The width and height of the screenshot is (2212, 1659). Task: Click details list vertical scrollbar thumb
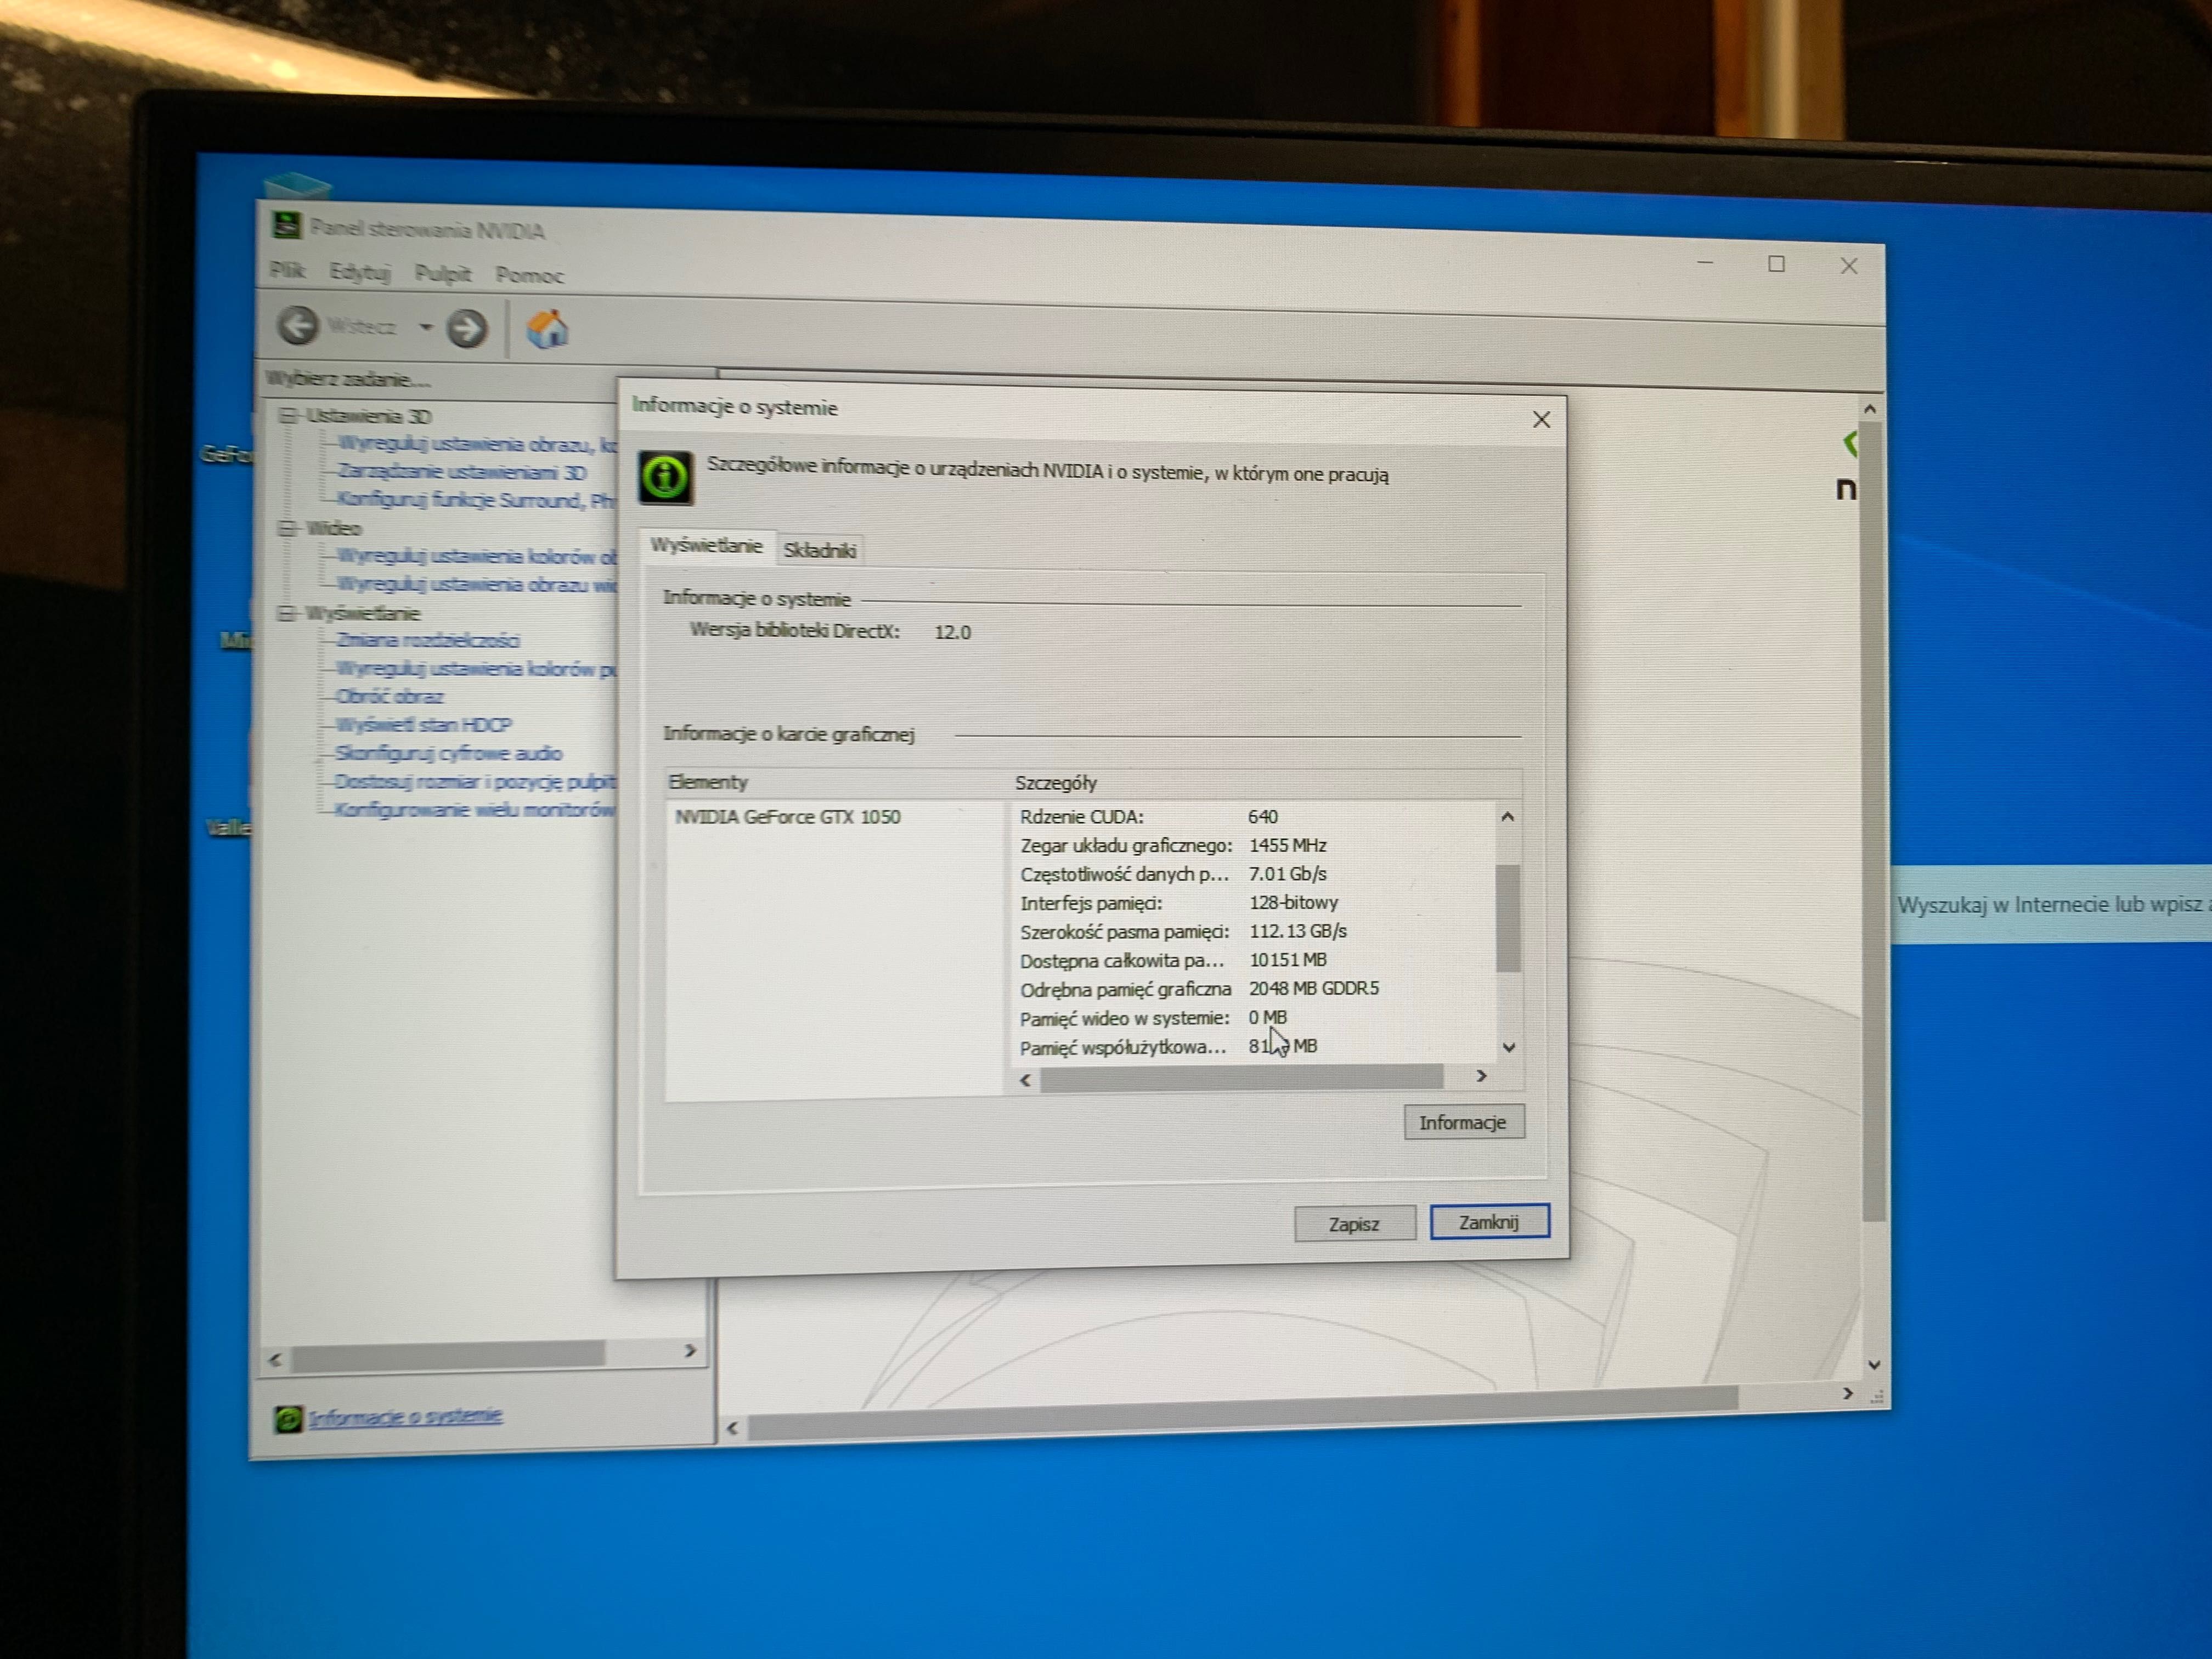pos(1508,918)
